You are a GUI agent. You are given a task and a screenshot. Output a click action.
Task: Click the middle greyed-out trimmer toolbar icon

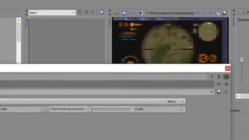click(x=86, y=12)
